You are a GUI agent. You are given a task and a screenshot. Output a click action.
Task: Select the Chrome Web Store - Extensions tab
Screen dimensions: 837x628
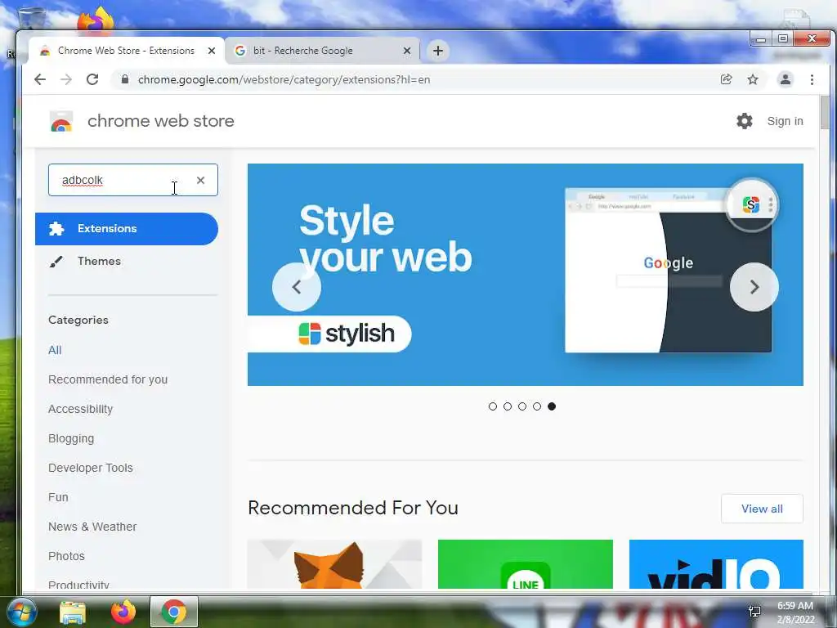click(x=127, y=51)
